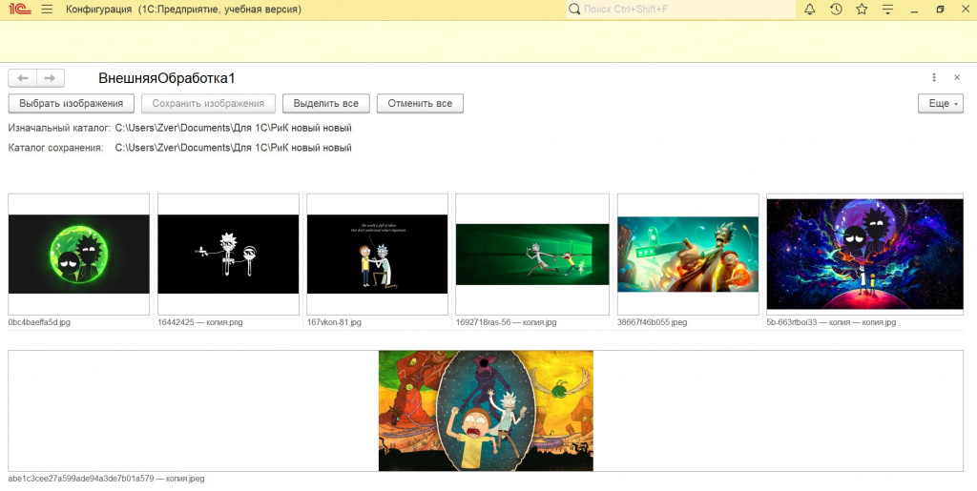Viewport: 977px width, 491px height.
Task: Click the file name 38667f46b055.jpeg
Action: 652,322
